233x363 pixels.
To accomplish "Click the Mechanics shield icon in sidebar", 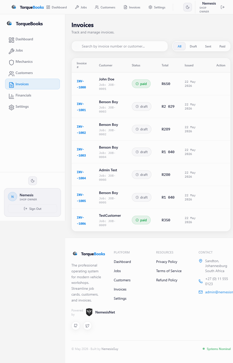I will (11, 62).
